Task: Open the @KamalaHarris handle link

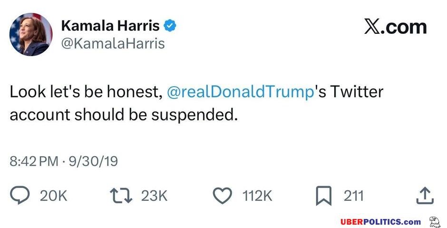Action: tap(113, 44)
